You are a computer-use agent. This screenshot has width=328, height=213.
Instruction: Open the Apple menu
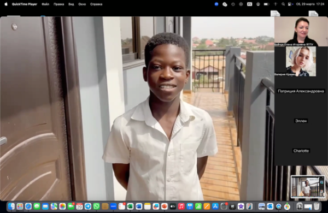6,4
